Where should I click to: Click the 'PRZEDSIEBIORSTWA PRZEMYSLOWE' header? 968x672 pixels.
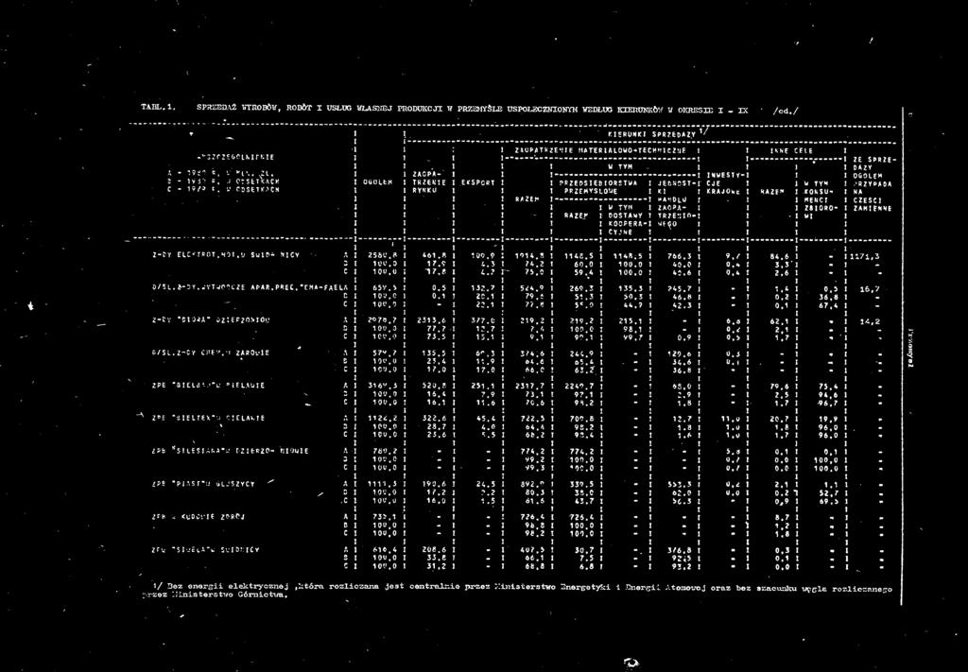click(x=597, y=187)
